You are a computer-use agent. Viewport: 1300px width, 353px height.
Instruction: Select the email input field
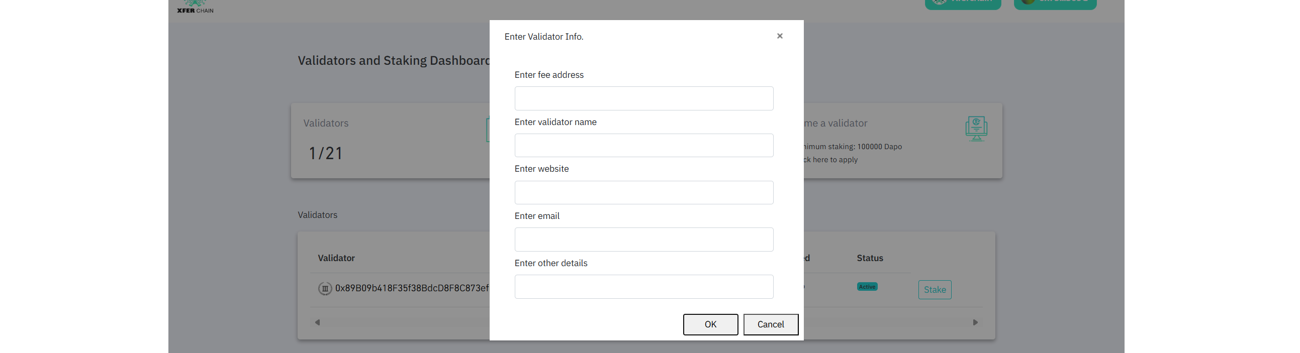[644, 240]
